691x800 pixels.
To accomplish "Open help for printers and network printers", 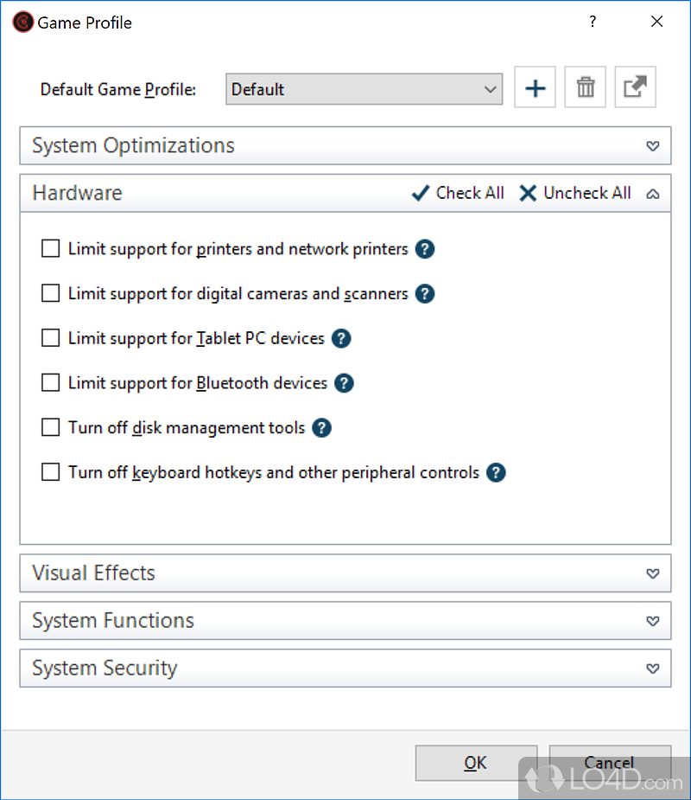I will coord(424,249).
